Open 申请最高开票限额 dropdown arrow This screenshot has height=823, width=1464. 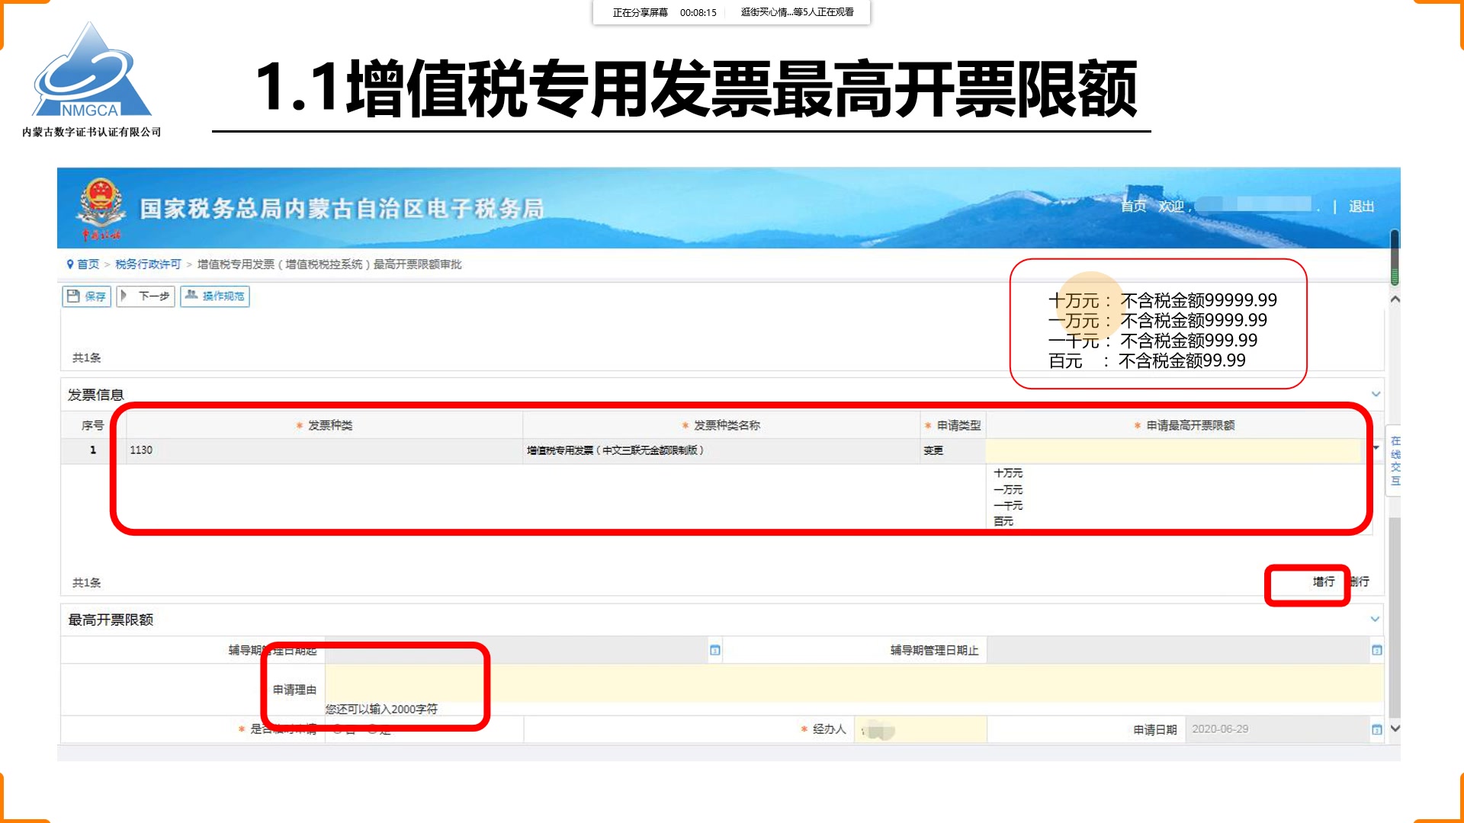(1376, 448)
